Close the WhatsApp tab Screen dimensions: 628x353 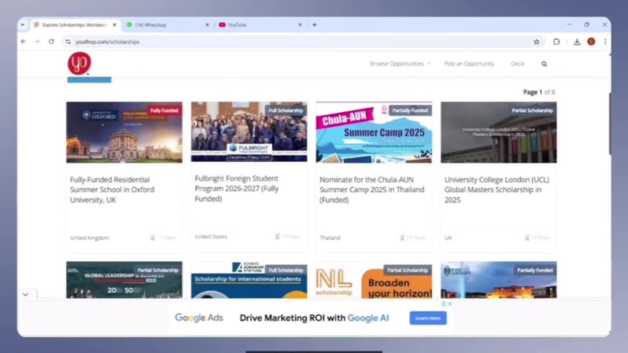(207, 25)
